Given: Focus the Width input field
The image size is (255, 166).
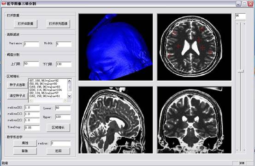Looking at the screenshot, I should 64,44.
